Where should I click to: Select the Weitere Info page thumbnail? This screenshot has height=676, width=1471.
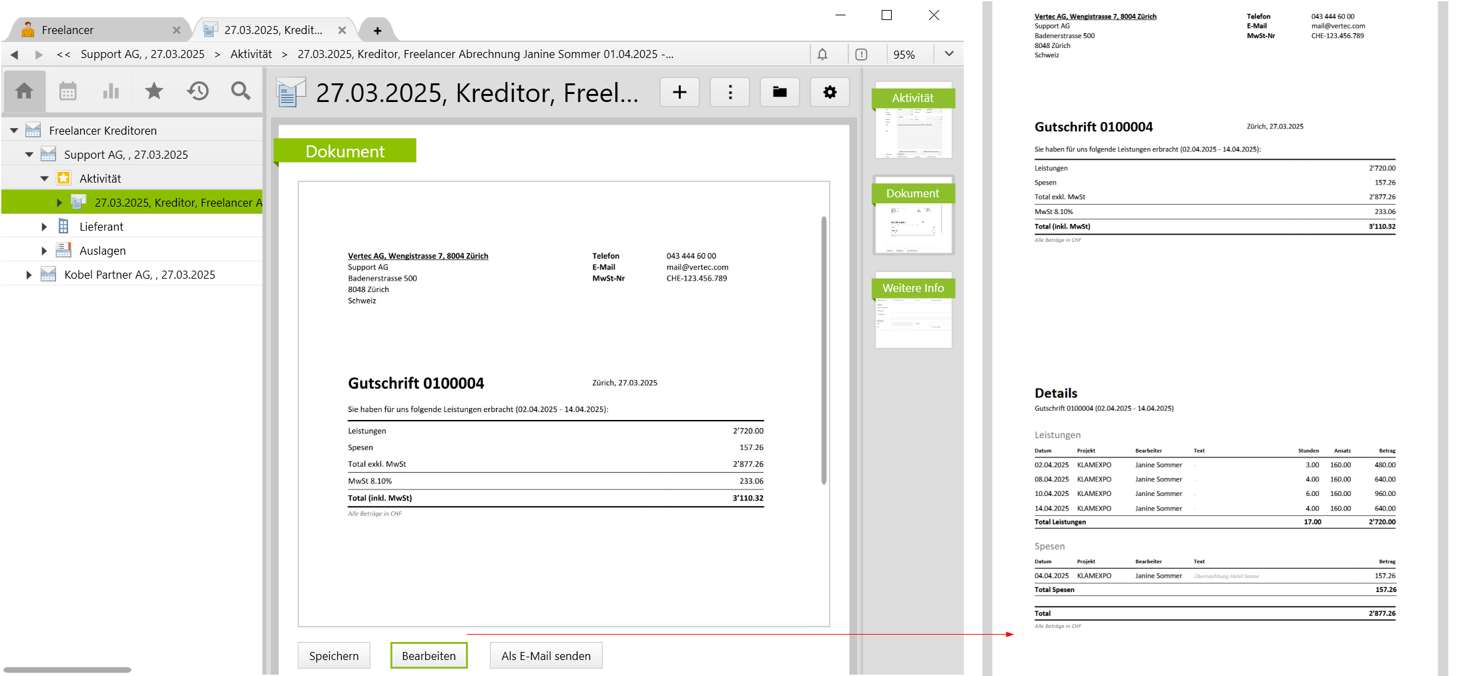click(x=913, y=312)
